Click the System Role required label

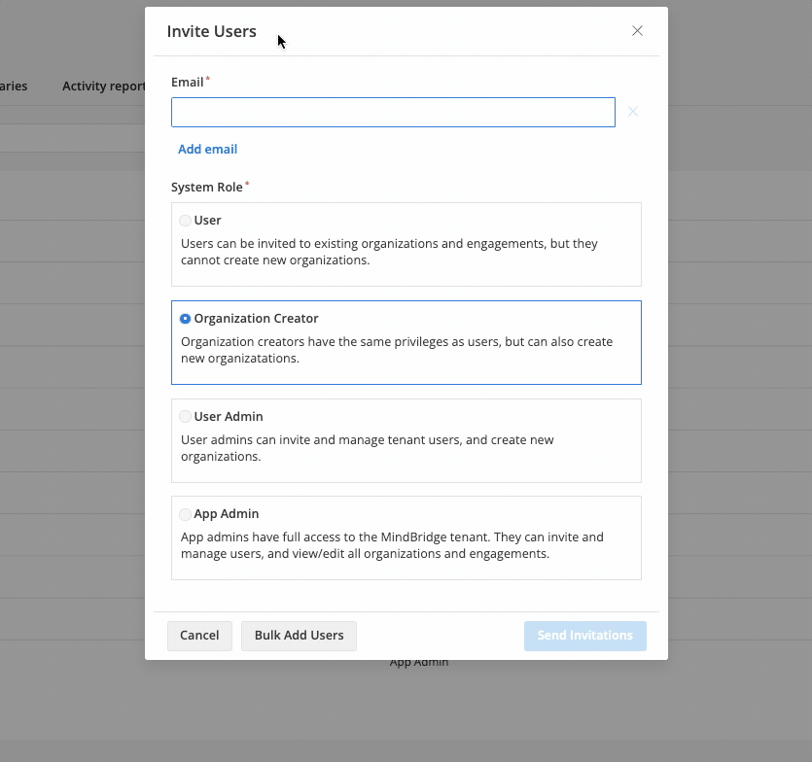coord(206,186)
